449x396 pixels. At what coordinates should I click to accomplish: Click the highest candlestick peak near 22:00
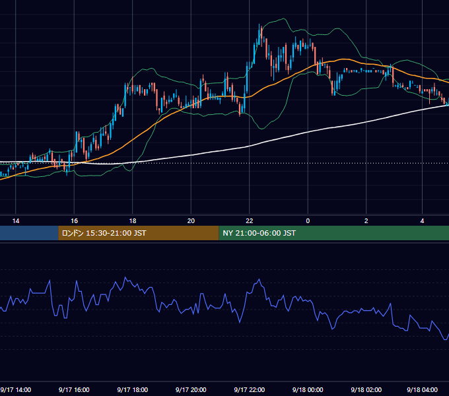[259, 34]
